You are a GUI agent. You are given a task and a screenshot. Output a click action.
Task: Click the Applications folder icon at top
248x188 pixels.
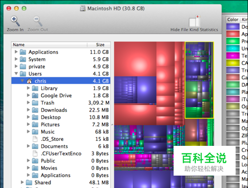pyautogui.click(x=23, y=52)
